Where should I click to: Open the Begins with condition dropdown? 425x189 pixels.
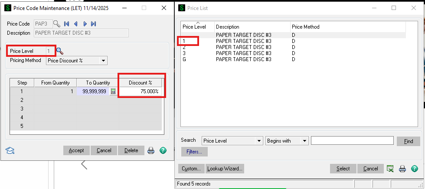click(x=304, y=141)
